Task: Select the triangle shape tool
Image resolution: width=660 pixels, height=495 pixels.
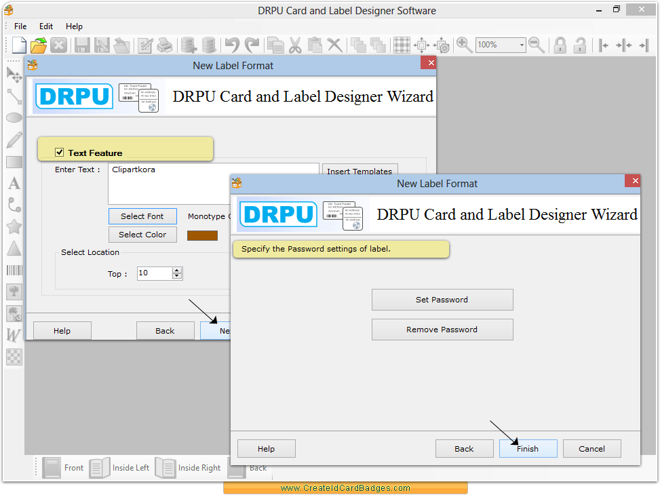Action: [14, 248]
